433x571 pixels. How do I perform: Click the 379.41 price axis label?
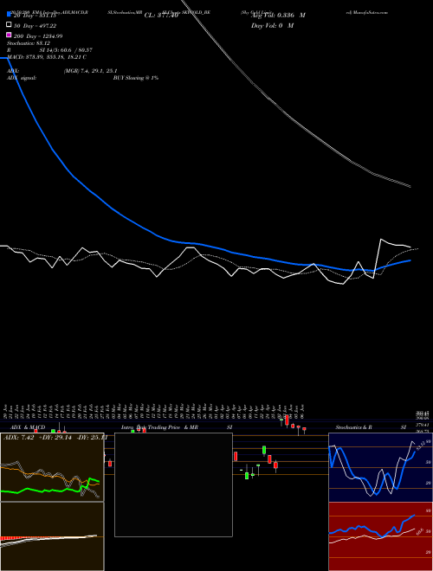click(423, 425)
